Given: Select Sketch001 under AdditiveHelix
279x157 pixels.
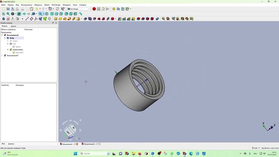Looking at the screenshot, I should [19, 52].
